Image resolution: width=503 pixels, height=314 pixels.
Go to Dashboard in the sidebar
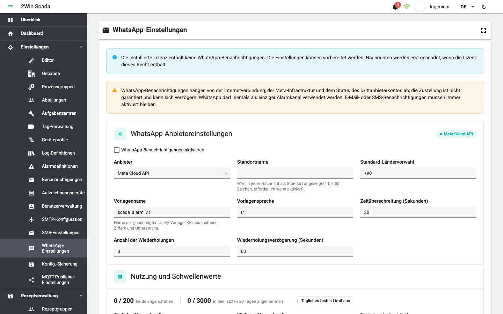[x=44, y=33]
